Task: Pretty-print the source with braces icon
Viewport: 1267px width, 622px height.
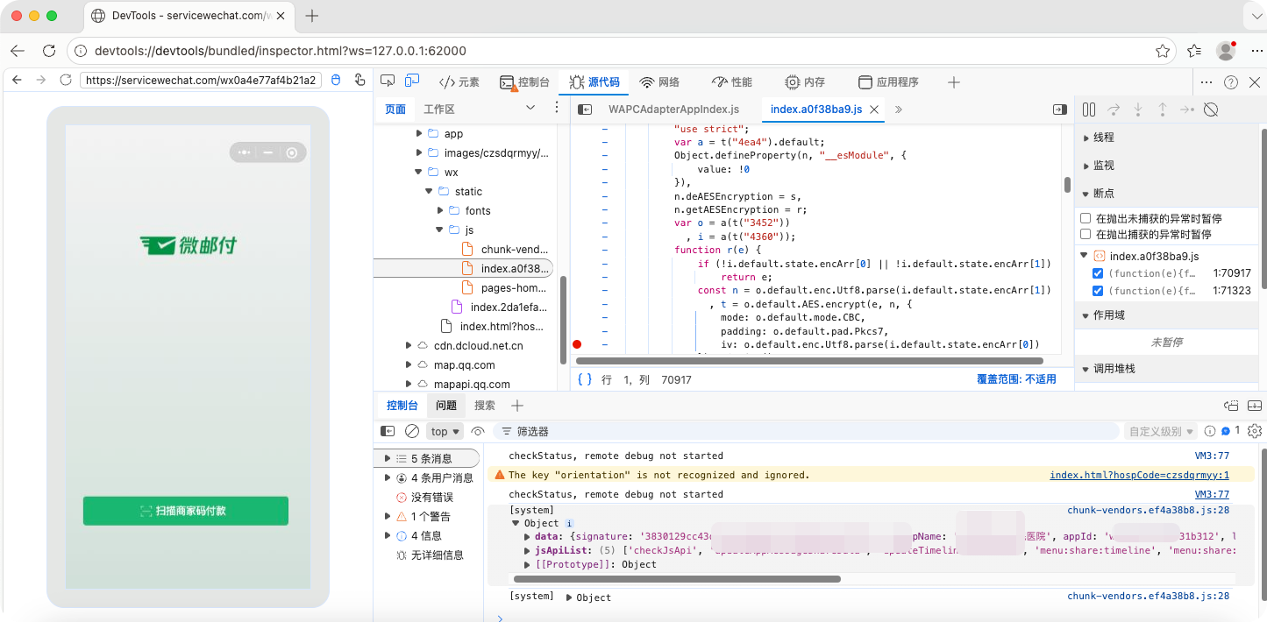Action: [585, 379]
